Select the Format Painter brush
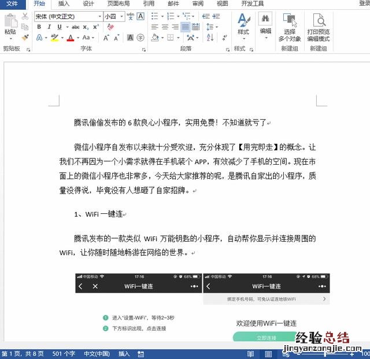This screenshot has height=359, width=370. 25,38
